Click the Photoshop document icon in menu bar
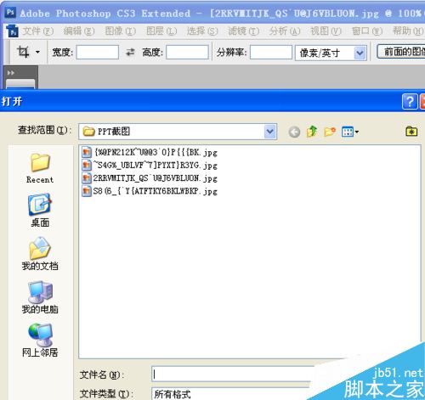This screenshot has height=400, width=425. [12, 31]
